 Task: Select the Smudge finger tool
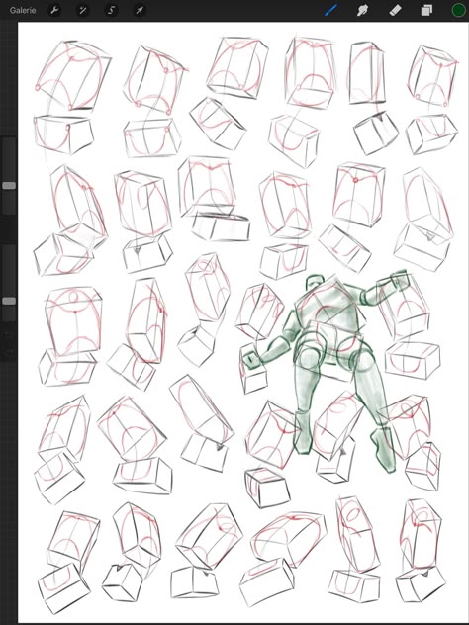[x=362, y=10]
